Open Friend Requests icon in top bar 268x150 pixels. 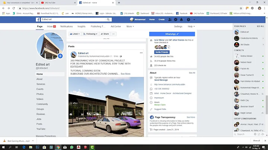170,20
